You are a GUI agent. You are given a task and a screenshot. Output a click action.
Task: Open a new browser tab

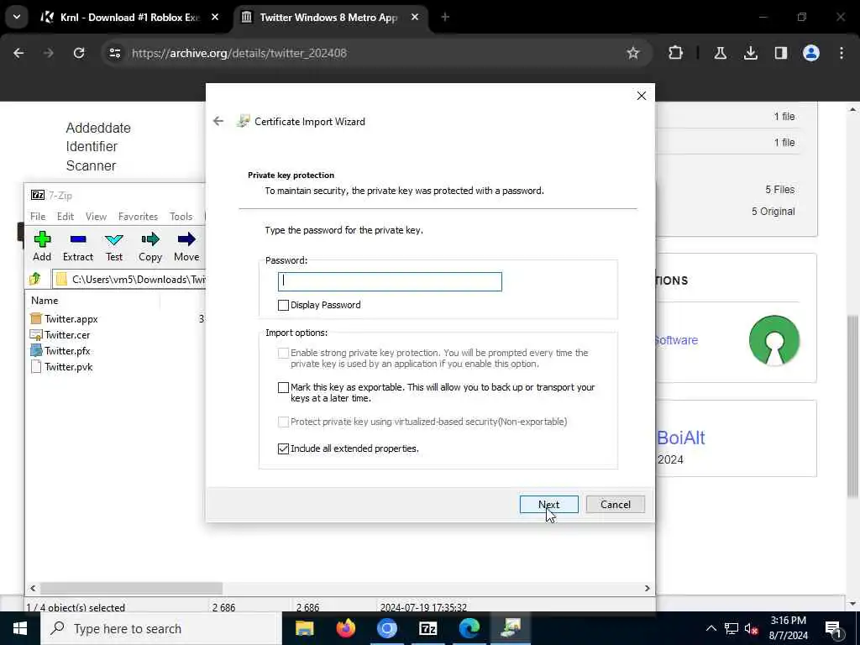click(445, 18)
